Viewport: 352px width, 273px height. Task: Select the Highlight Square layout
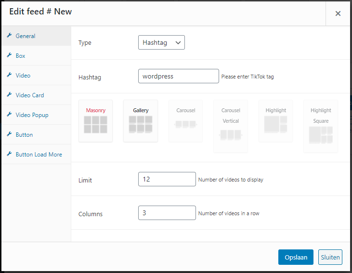(321, 126)
